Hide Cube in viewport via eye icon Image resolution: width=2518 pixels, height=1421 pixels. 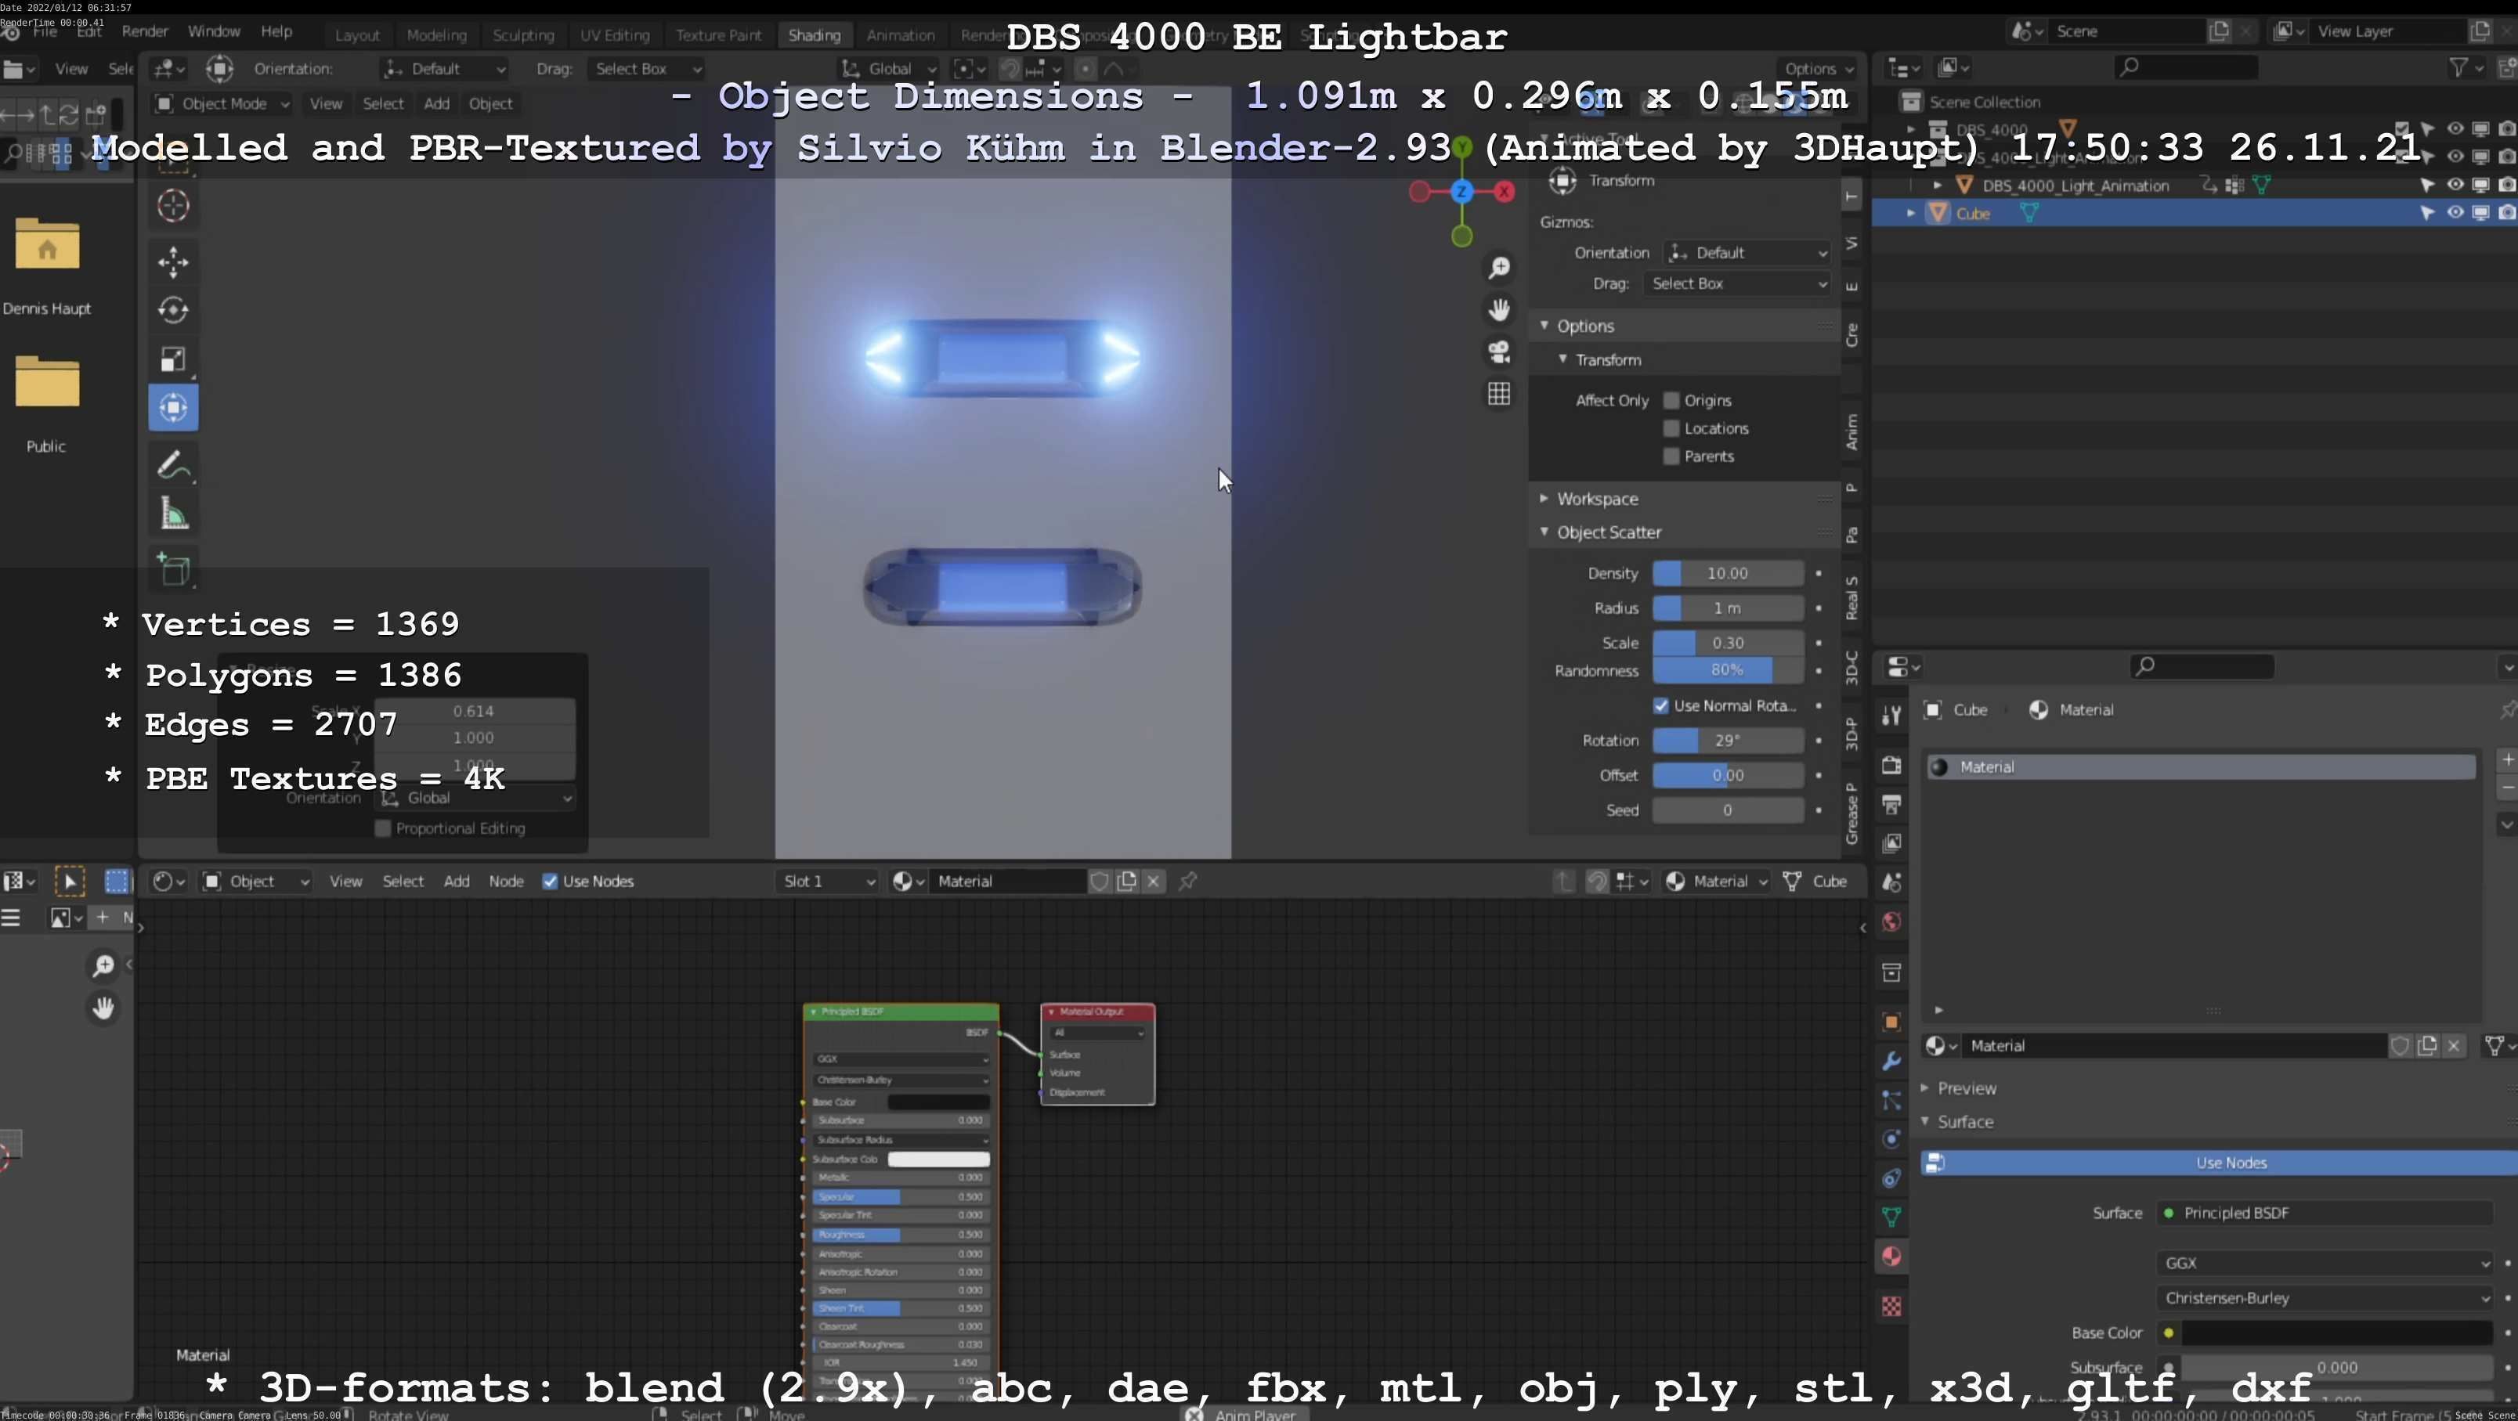tap(2455, 212)
